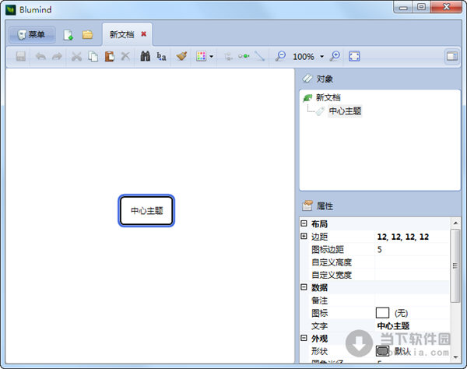Zoom in with the plus magnifier
Image resolution: width=467 pixels, height=369 pixels.
pyautogui.click(x=335, y=56)
